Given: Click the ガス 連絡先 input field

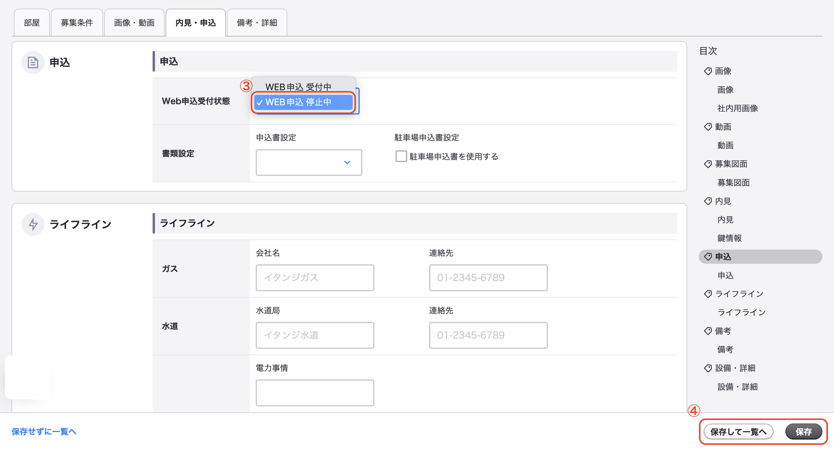Looking at the screenshot, I should (x=488, y=278).
